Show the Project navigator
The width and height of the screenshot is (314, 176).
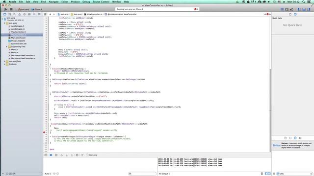(x=5, y=14)
